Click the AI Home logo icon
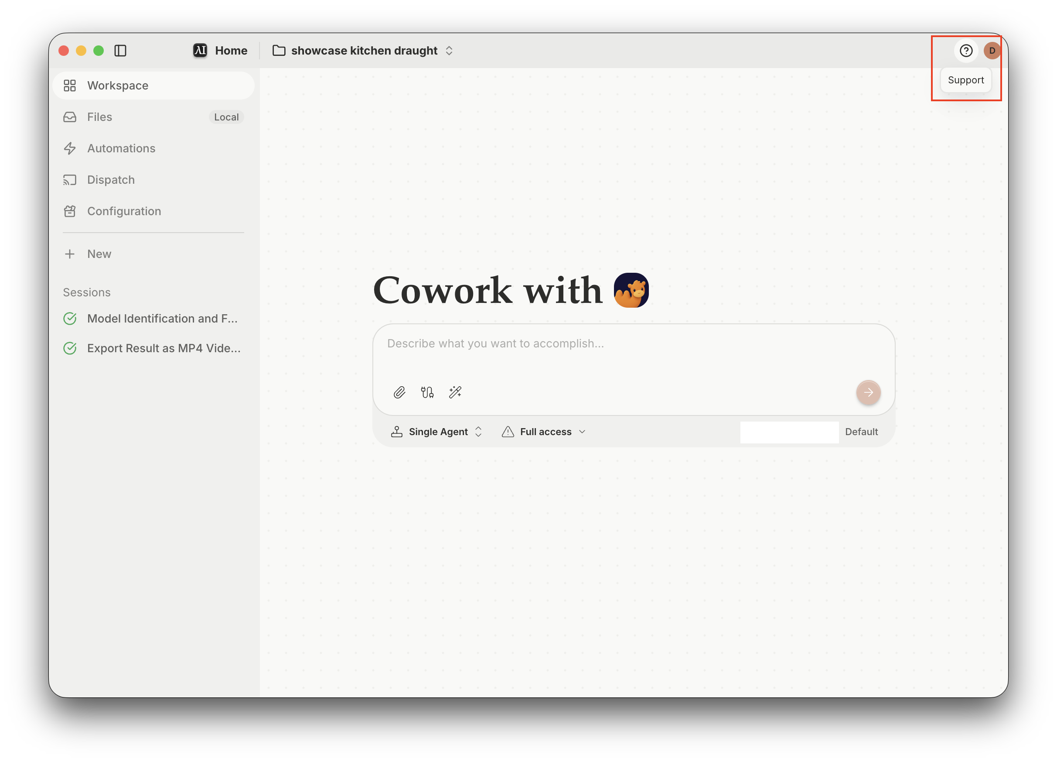Screen dimensions: 1057x762 tap(200, 50)
